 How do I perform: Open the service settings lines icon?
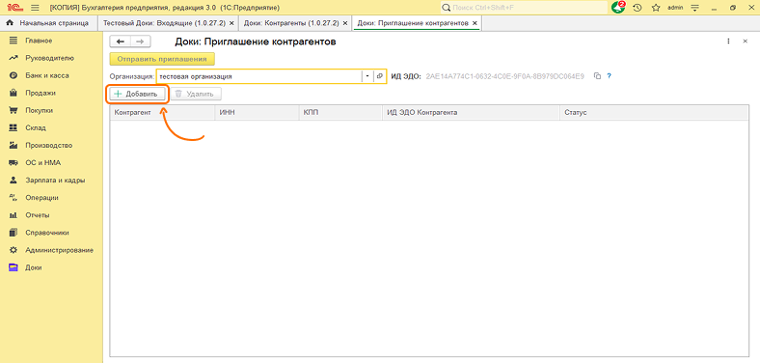(695, 8)
